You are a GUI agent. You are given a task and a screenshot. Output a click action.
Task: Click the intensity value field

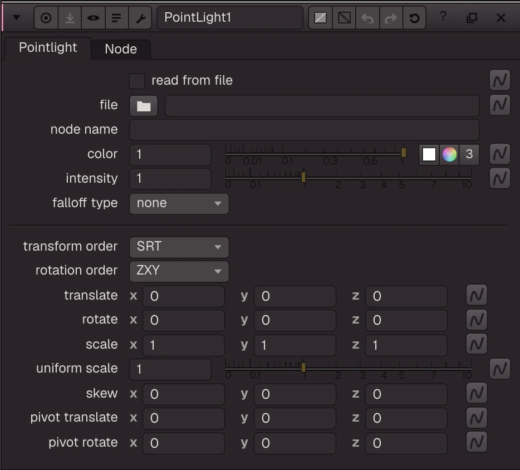tap(170, 179)
